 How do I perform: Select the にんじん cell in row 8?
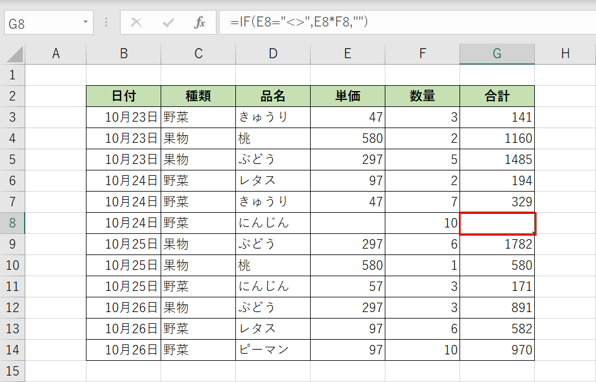tap(272, 223)
